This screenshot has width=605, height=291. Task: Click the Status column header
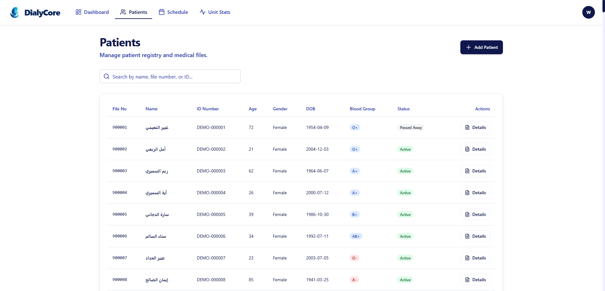[x=404, y=109]
